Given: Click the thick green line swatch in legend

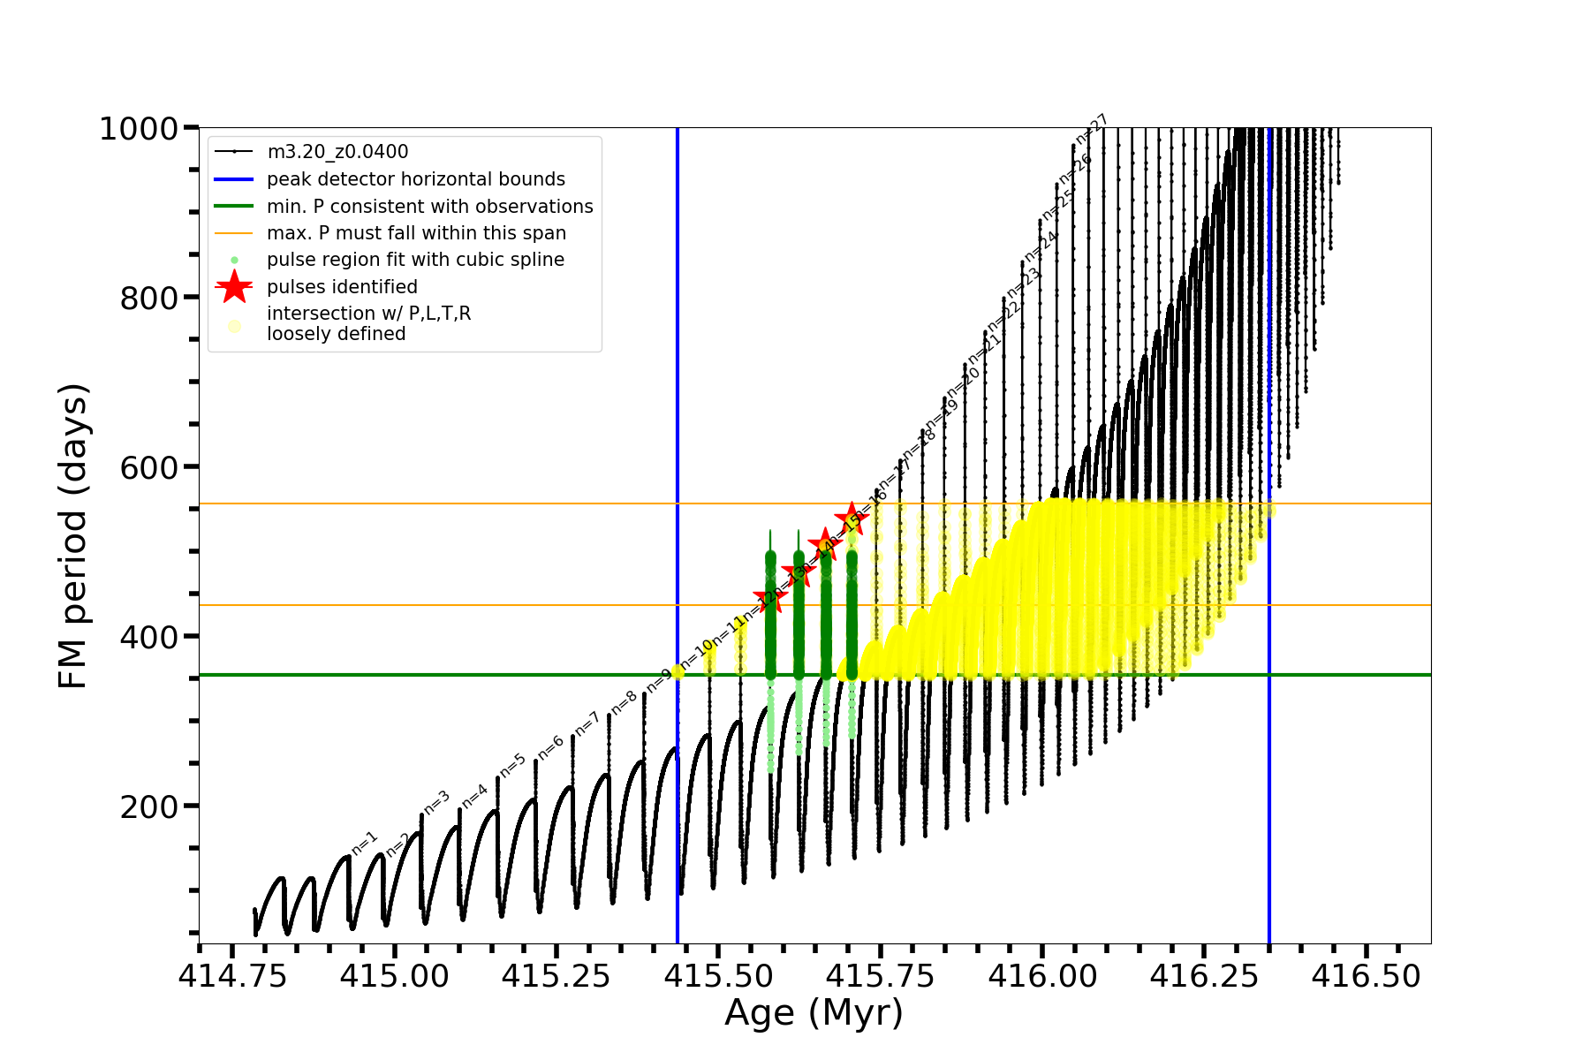Looking at the screenshot, I should pyautogui.click(x=234, y=207).
